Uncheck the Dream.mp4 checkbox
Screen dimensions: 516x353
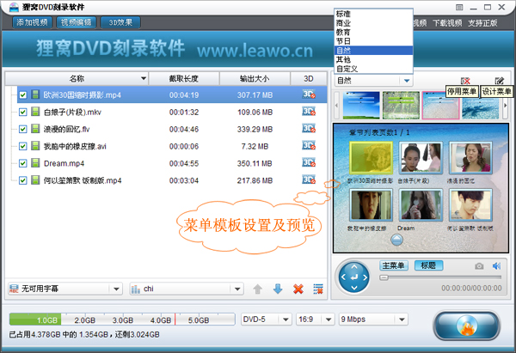[22, 163]
